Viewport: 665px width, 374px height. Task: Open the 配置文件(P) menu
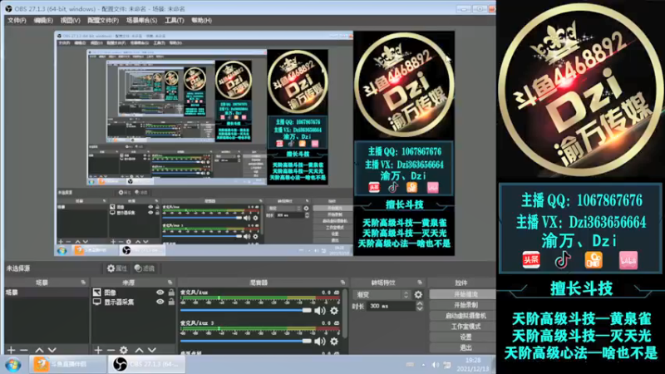[x=103, y=20]
